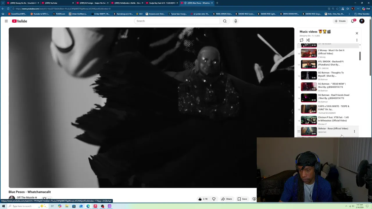The image size is (372, 209).
Task: Activate voice search microphone
Action: tap(236, 21)
